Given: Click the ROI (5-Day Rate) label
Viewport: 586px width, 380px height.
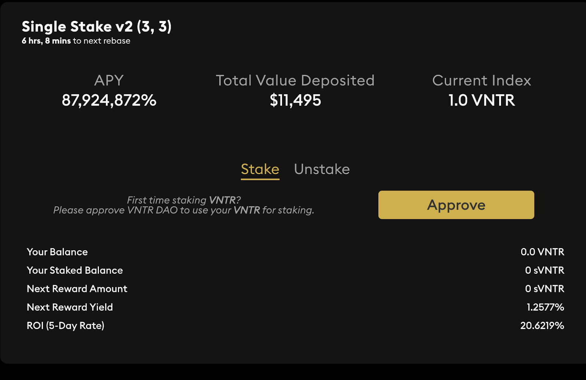Looking at the screenshot, I should click(x=66, y=325).
